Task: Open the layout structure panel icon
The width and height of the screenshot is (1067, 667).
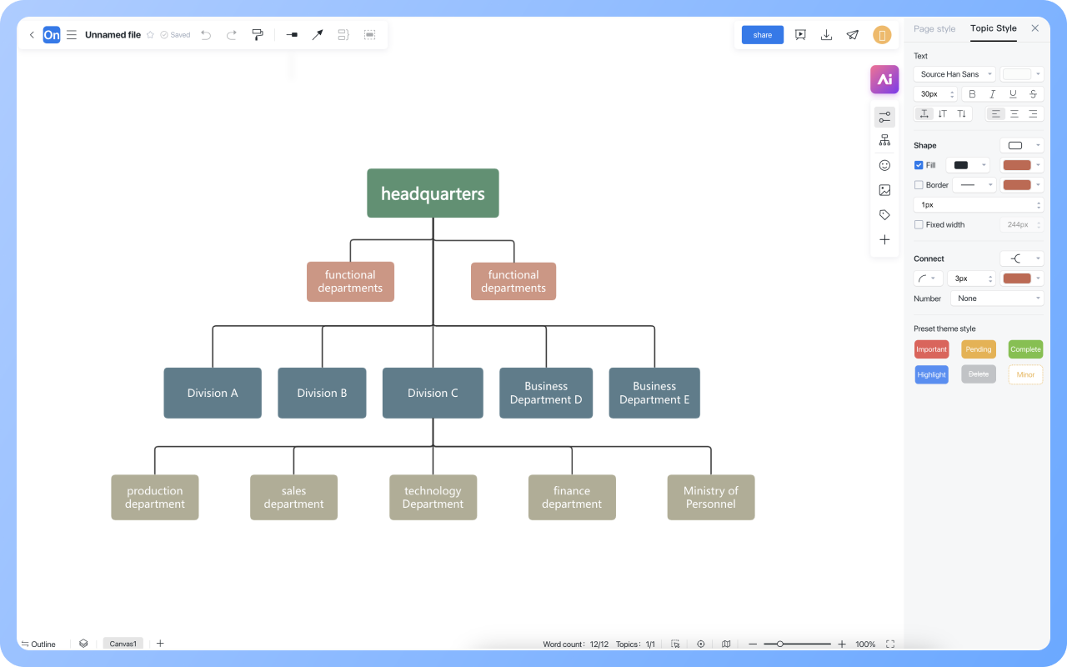Action: click(884, 140)
